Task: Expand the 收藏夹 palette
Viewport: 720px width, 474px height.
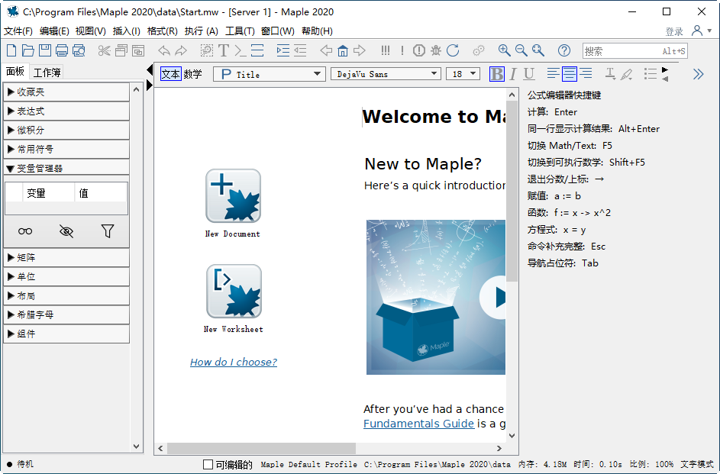Action: [x=66, y=92]
